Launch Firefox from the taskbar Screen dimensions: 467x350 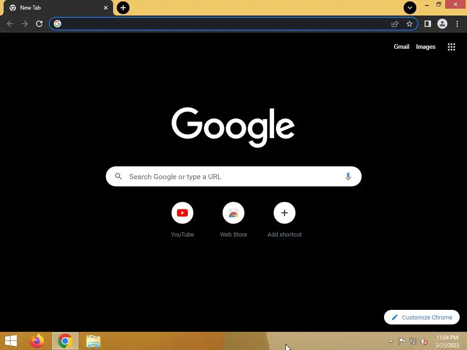[x=37, y=341]
